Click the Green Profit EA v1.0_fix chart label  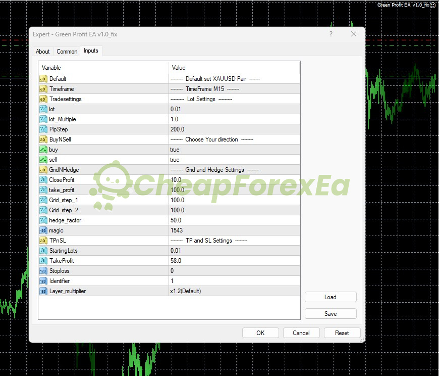403,5
